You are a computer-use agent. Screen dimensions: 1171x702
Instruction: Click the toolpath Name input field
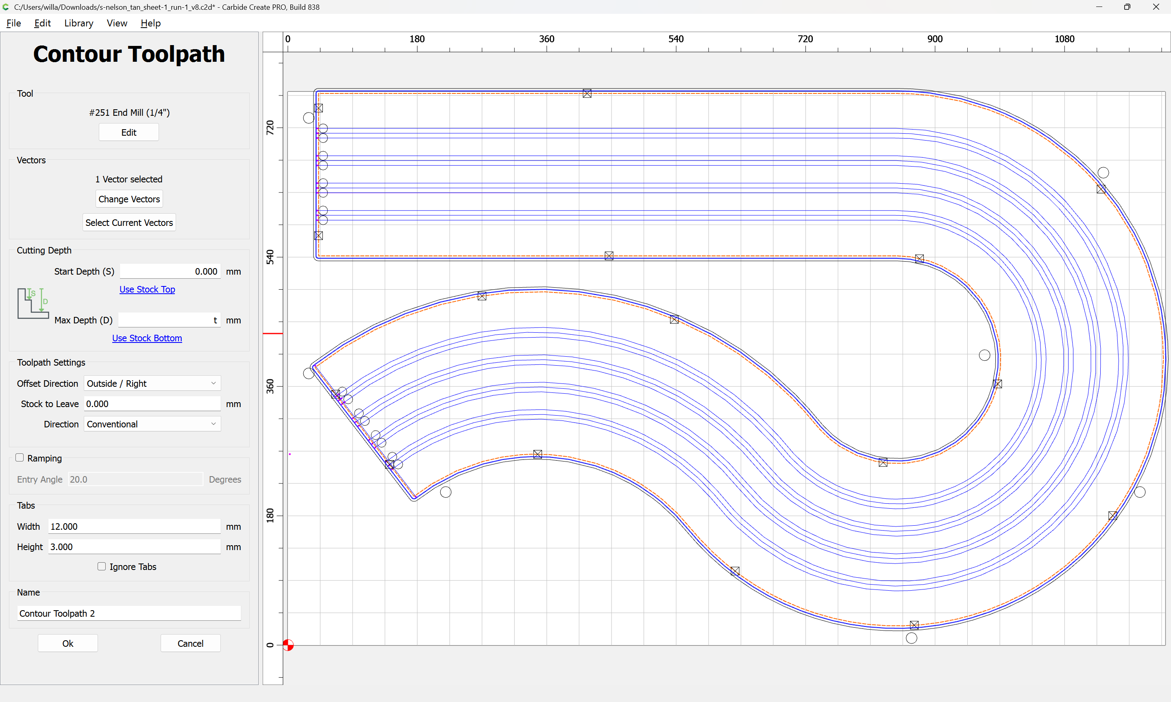129,613
